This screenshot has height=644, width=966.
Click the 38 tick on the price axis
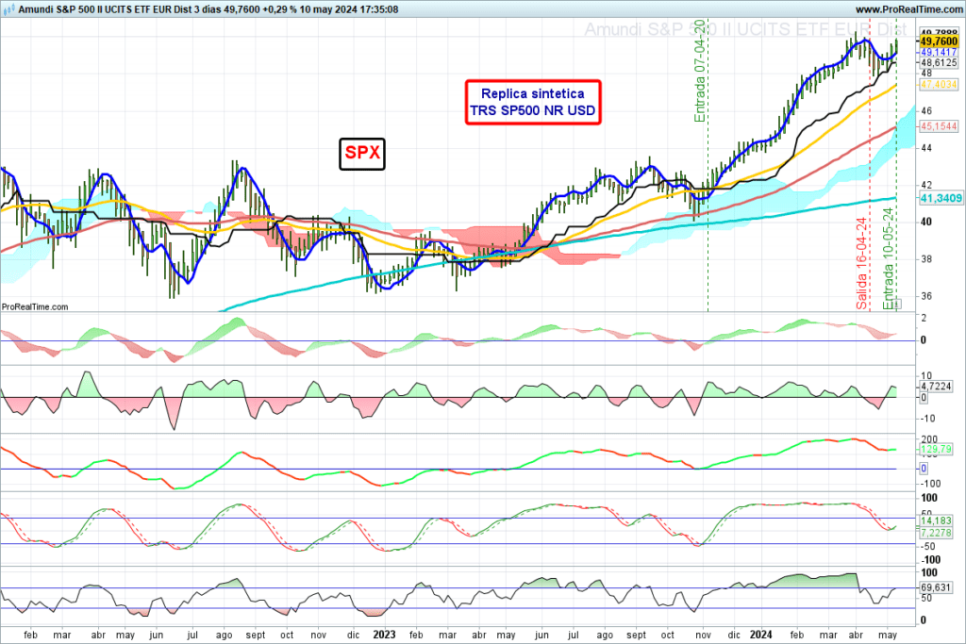[926, 259]
